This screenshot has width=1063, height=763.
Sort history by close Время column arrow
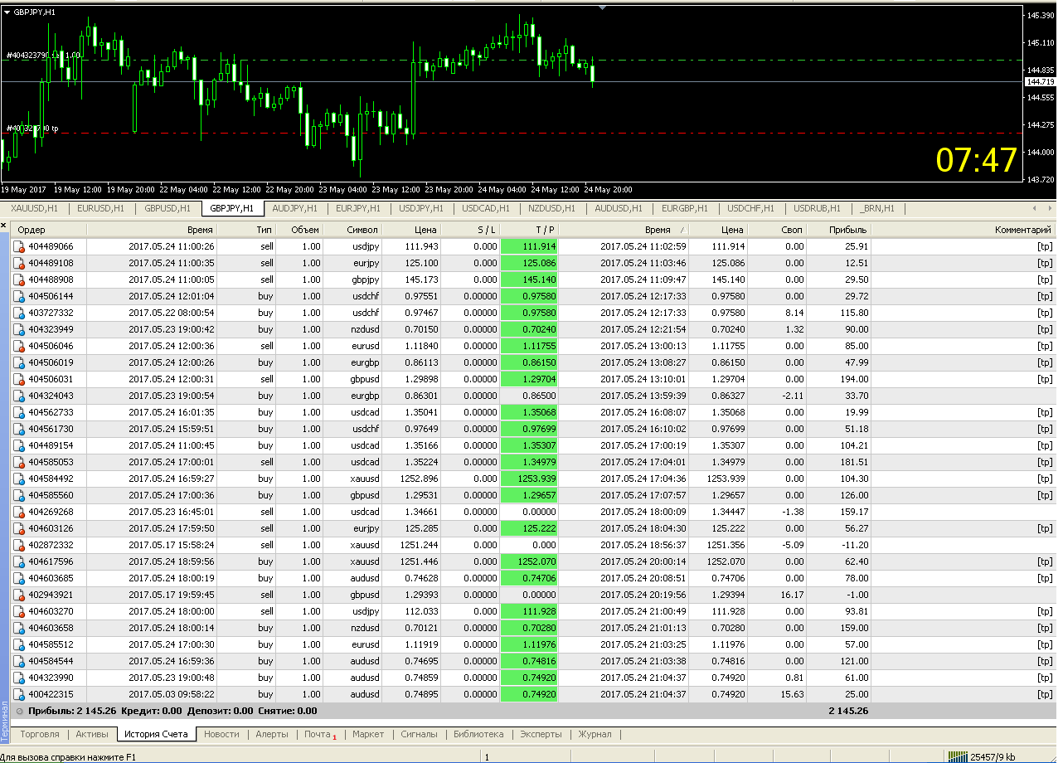coord(683,231)
